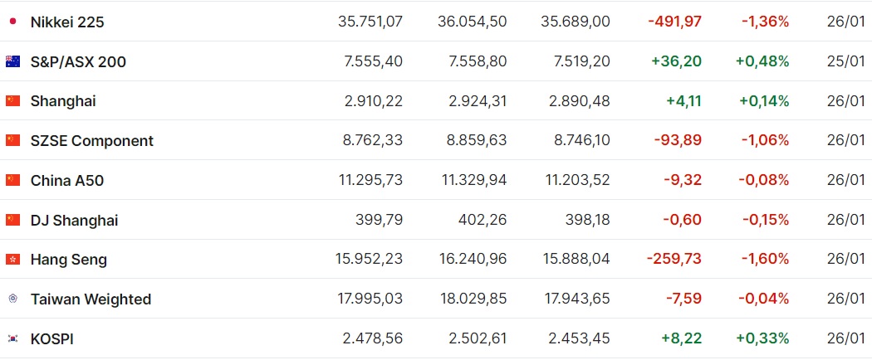Screen dimensions: 872x360
Task: Open SZSE Component index details
Action: [x=91, y=141]
